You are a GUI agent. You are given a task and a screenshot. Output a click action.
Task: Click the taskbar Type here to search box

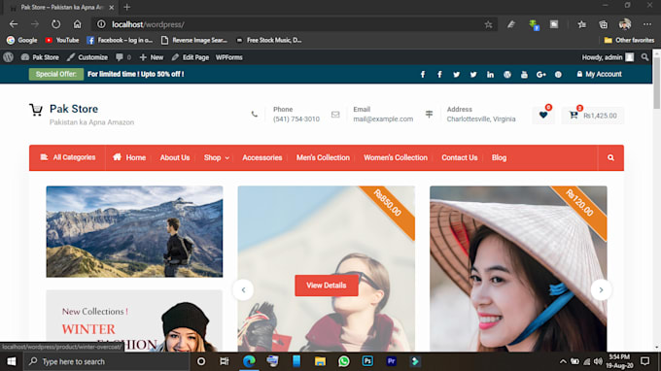point(106,361)
